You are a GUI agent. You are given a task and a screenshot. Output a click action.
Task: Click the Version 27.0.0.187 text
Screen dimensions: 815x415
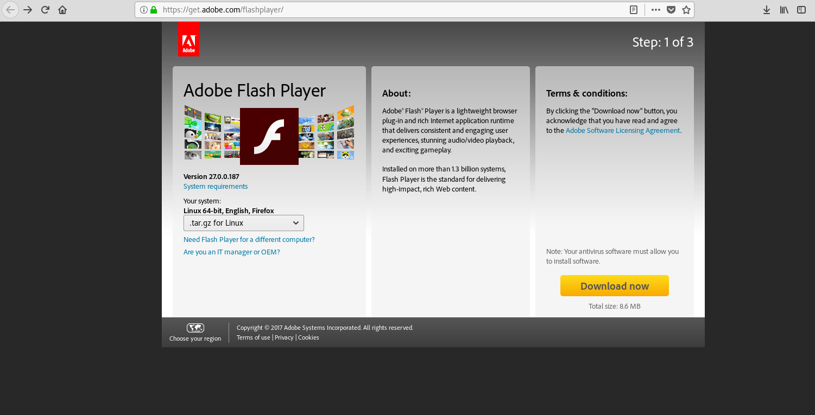(x=211, y=177)
